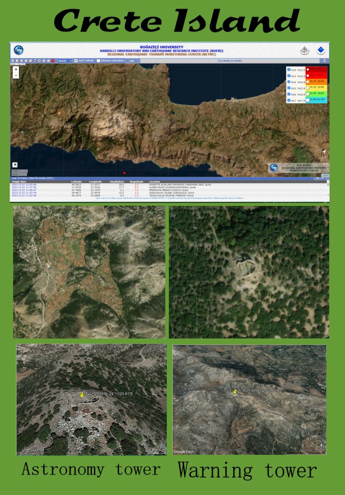Uncheck the "Don't refresh" checkbox
The width and height of the screenshot is (345, 495).
(76, 60)
